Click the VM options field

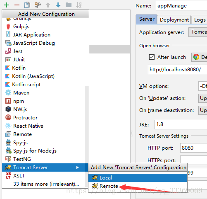[x=202, y=86]
